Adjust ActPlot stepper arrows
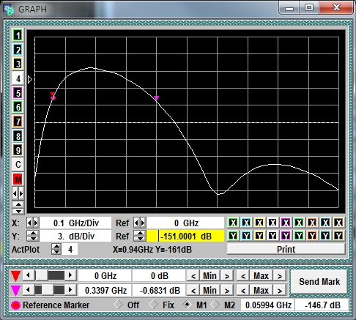The width and height of the screenshot is (356, 320). pos(56,249)
